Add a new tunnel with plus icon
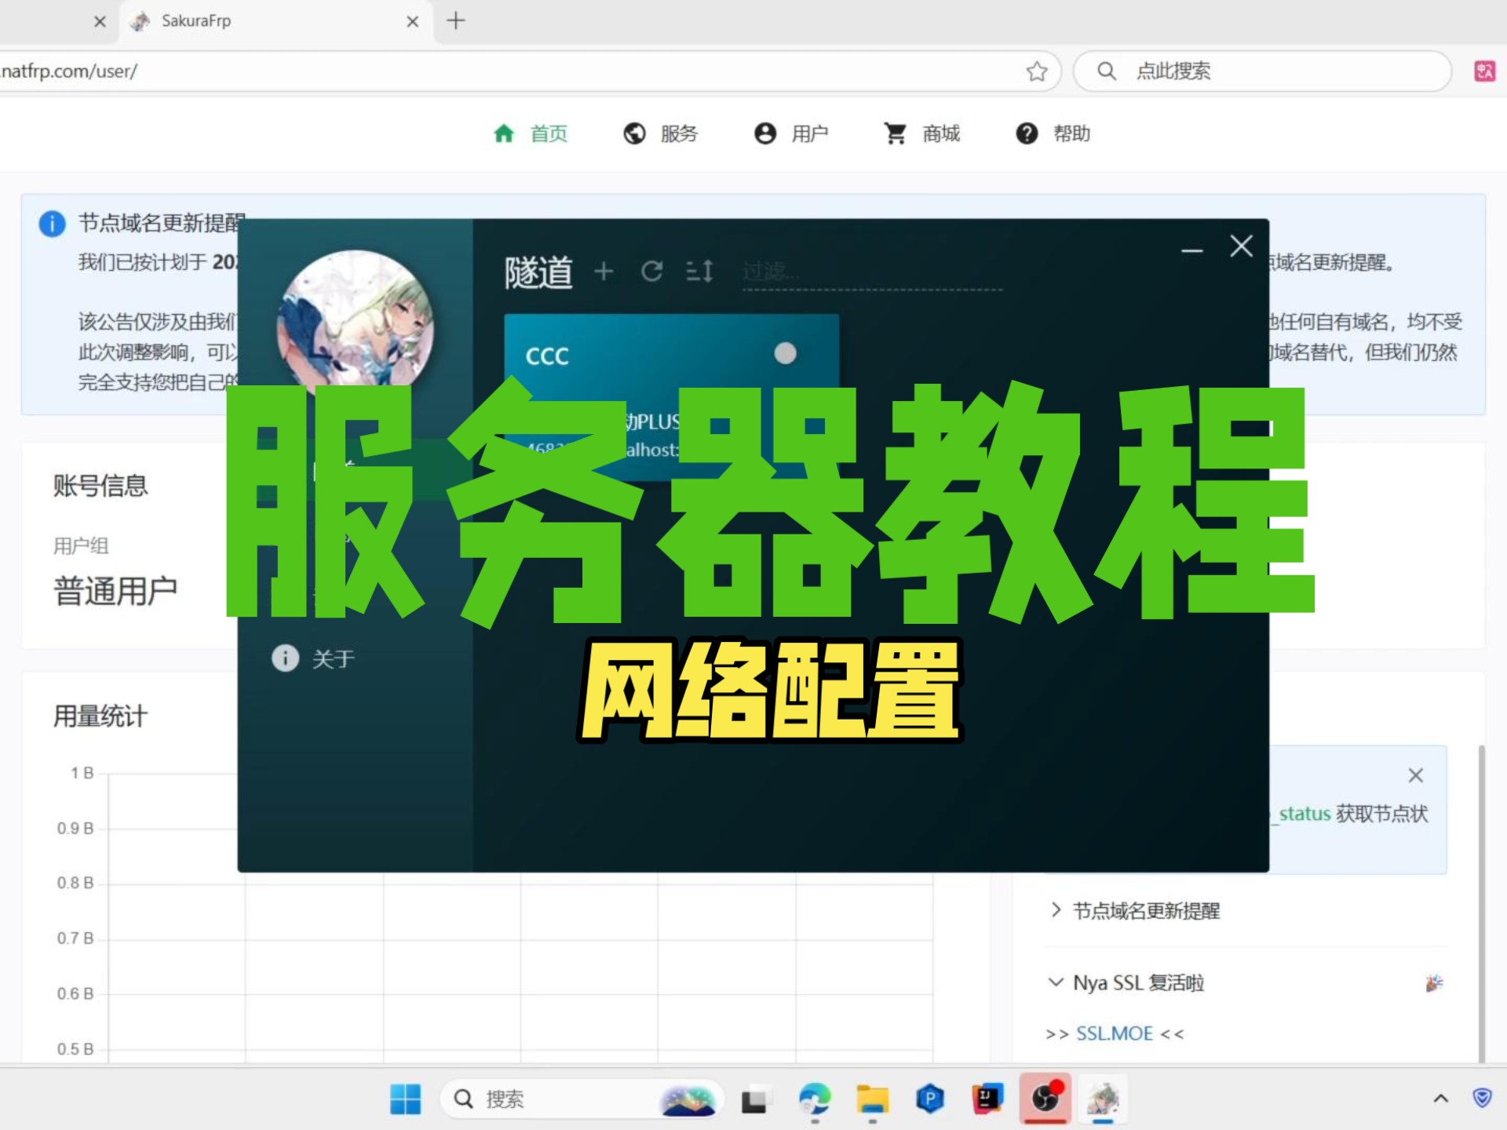 click(604, 272)
